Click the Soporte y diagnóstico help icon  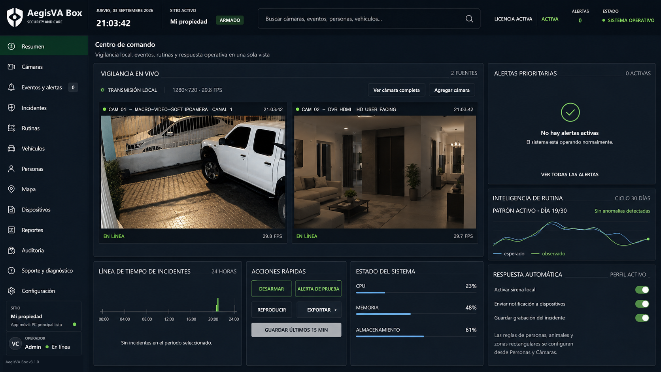[x=11, y=270]
